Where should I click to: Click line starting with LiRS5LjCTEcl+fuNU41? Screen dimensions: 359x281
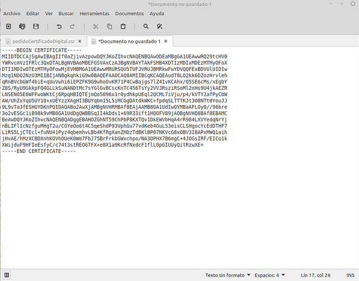tap(114, 133)
